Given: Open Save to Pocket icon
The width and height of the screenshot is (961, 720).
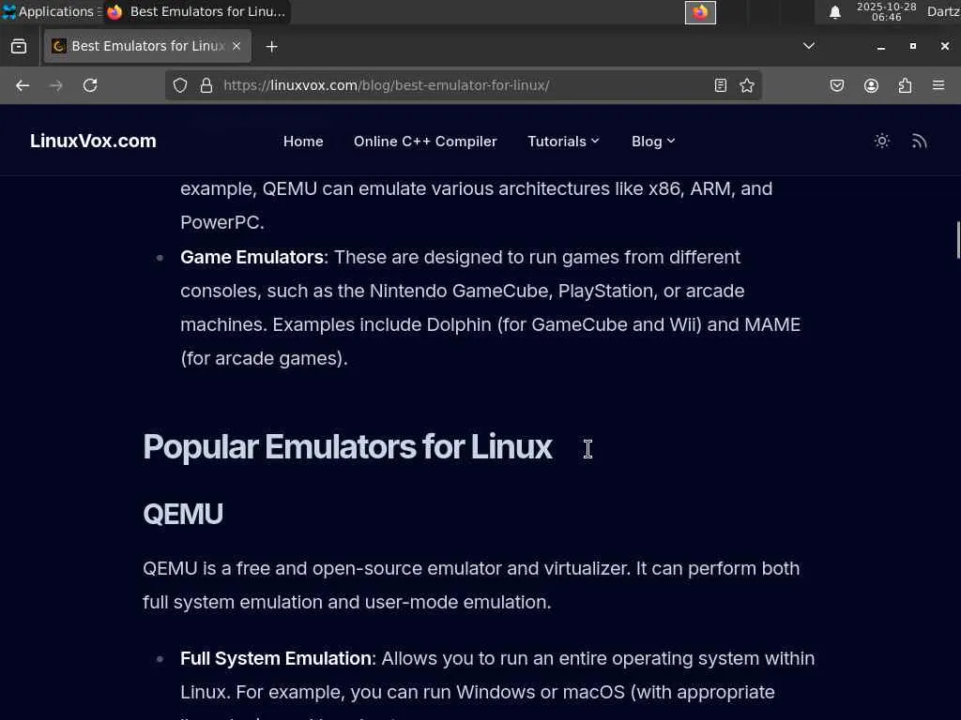Looking at the screenshot, I should pos(837,85).
